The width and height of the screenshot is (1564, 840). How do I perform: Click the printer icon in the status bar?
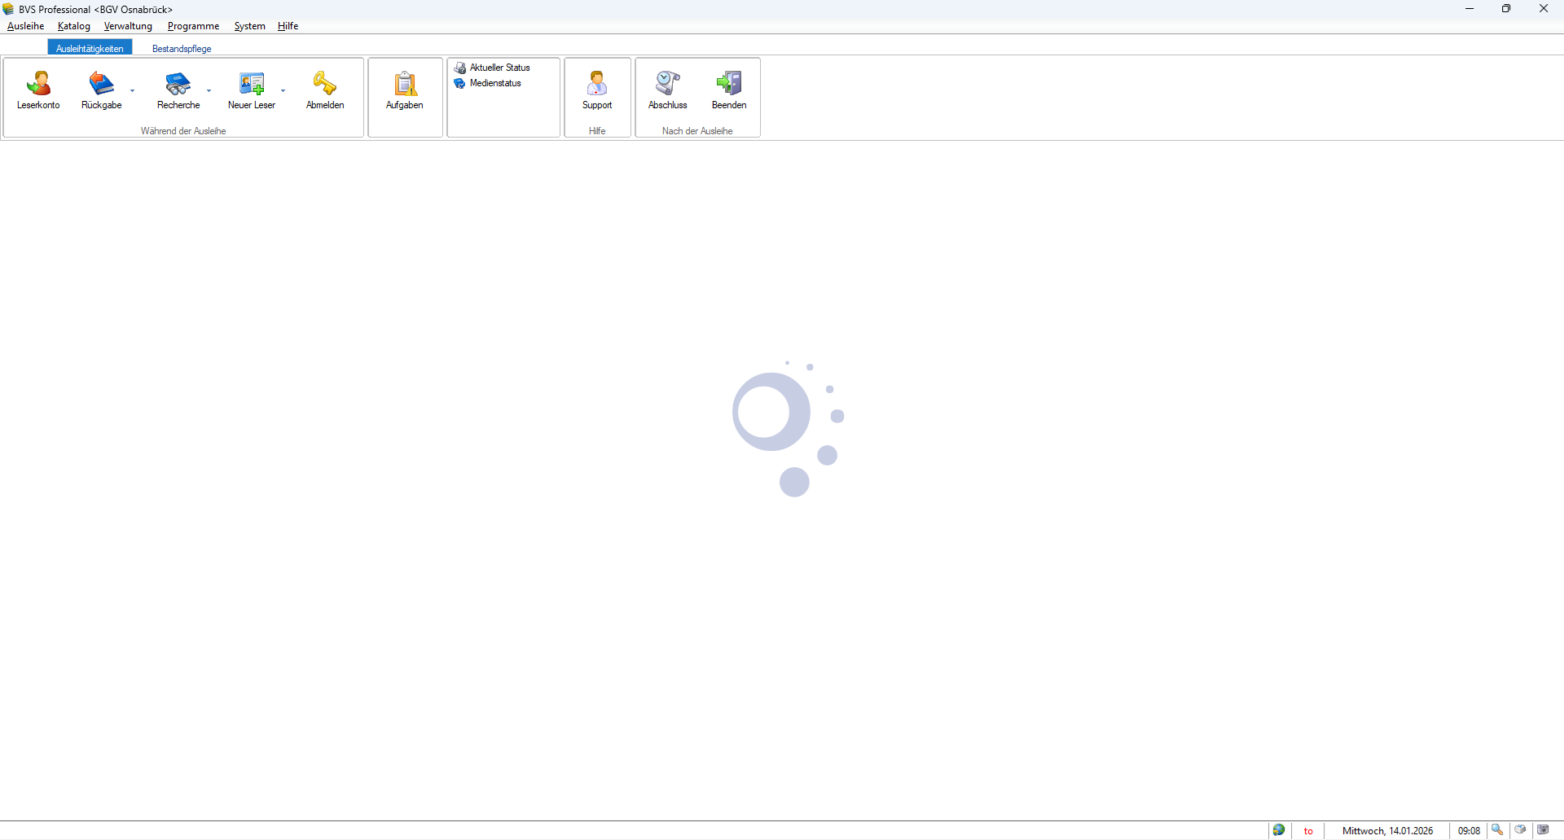(x=1520, y=830)
